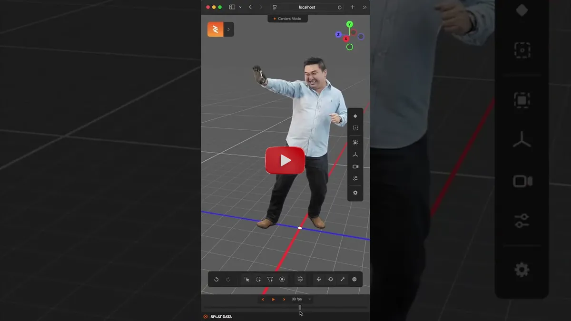Show more Safari toolbar items
The image size is (571, 321).
click(364, 7)
